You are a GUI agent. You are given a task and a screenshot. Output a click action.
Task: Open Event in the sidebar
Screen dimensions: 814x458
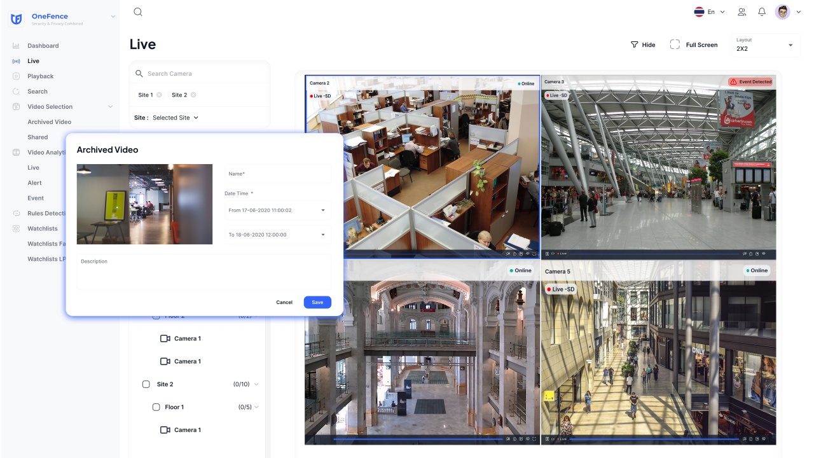click(36, 198)
